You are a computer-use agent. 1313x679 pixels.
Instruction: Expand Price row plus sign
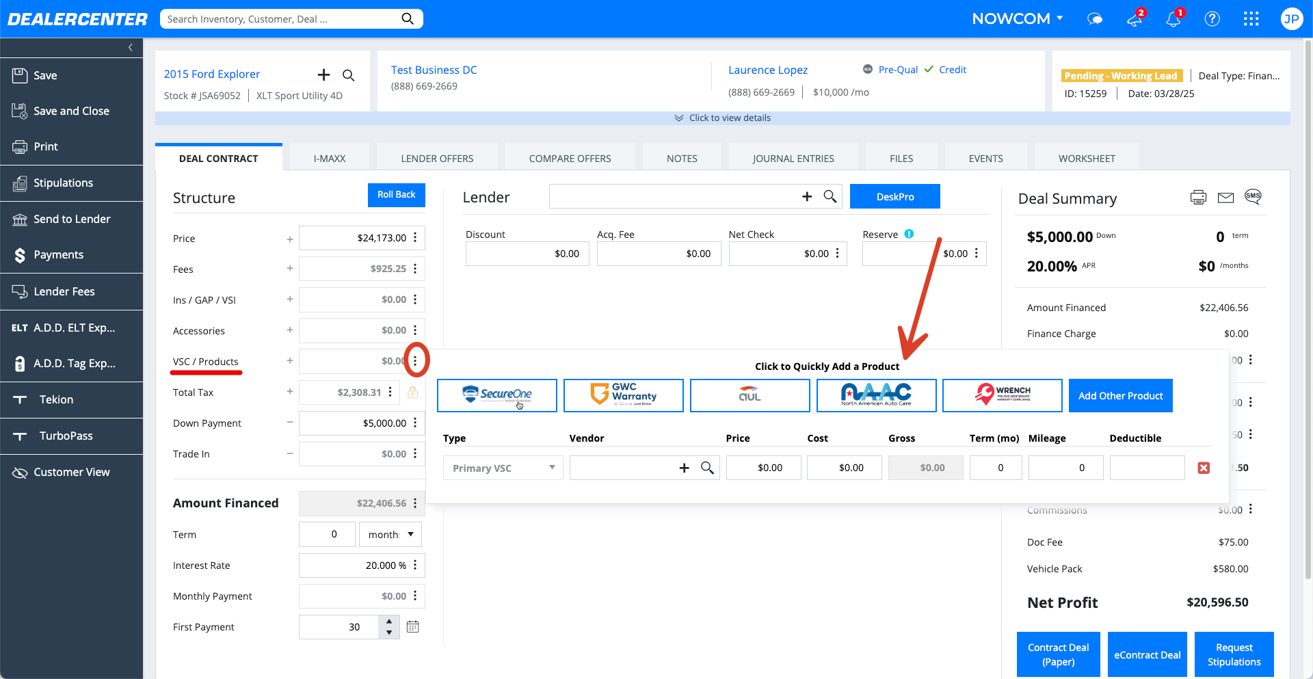coord(290,239)
